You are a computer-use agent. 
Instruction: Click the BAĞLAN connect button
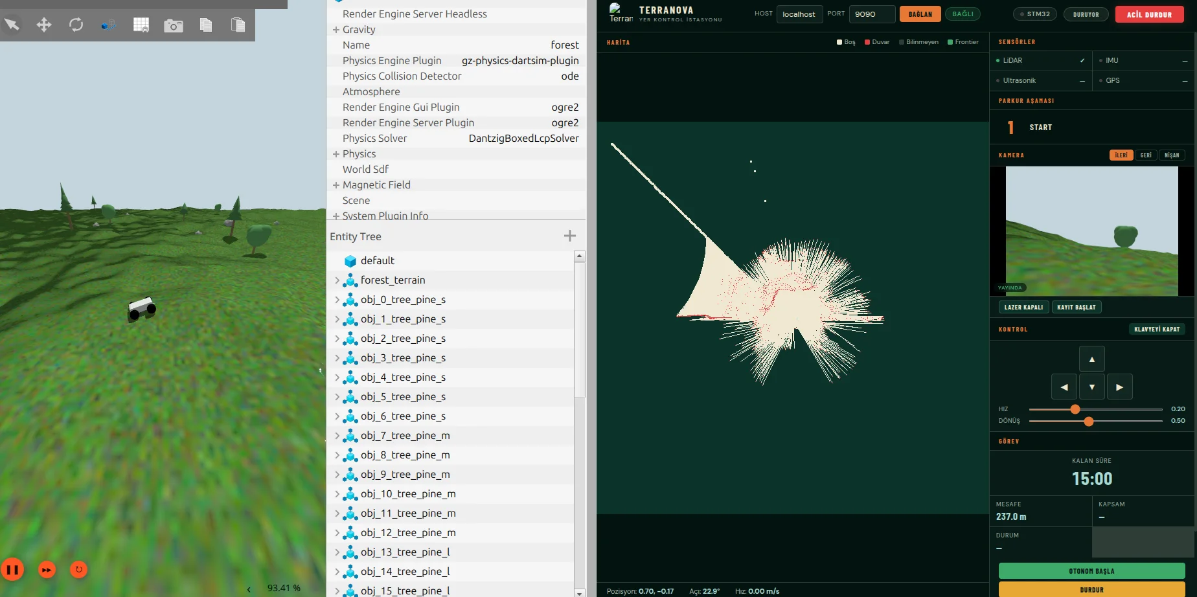point(920,14)
